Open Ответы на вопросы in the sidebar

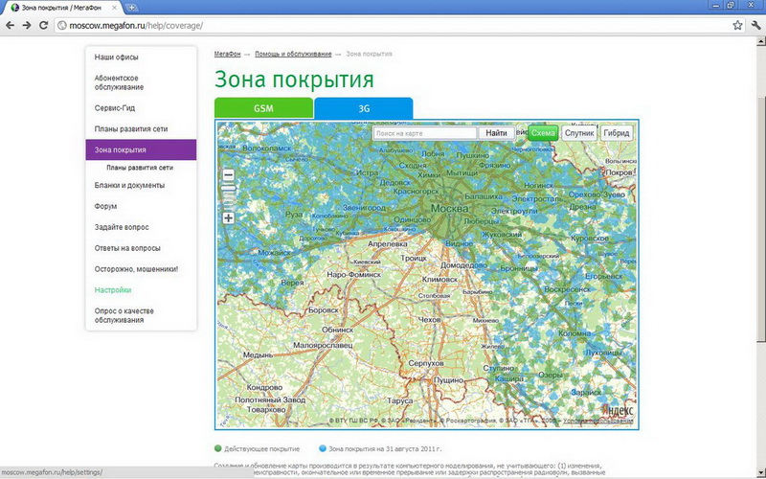tap(127, 248)
